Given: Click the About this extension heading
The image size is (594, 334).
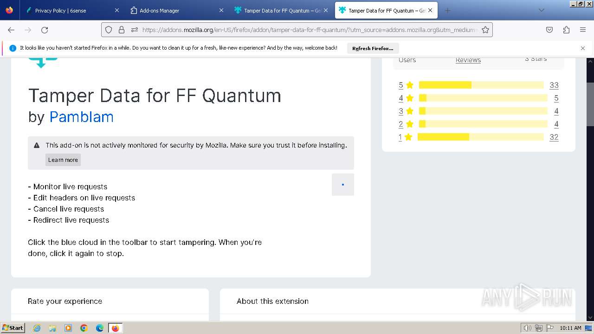Looking at the screenshot, I should (x=272, y=301).
